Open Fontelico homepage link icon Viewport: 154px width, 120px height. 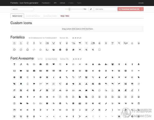(x=73, y=38)
